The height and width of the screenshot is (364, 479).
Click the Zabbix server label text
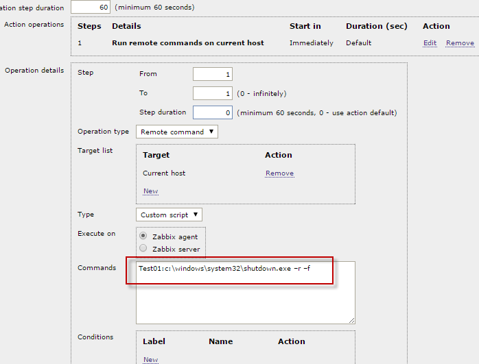coord(176,249)
